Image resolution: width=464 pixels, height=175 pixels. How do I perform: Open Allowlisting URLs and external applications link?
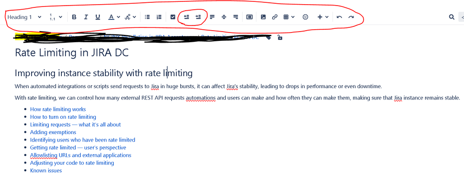tap(80, 155)
